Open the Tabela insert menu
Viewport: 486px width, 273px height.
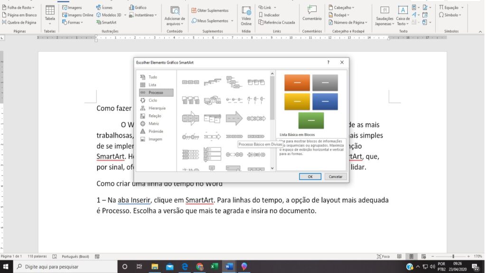50,15
